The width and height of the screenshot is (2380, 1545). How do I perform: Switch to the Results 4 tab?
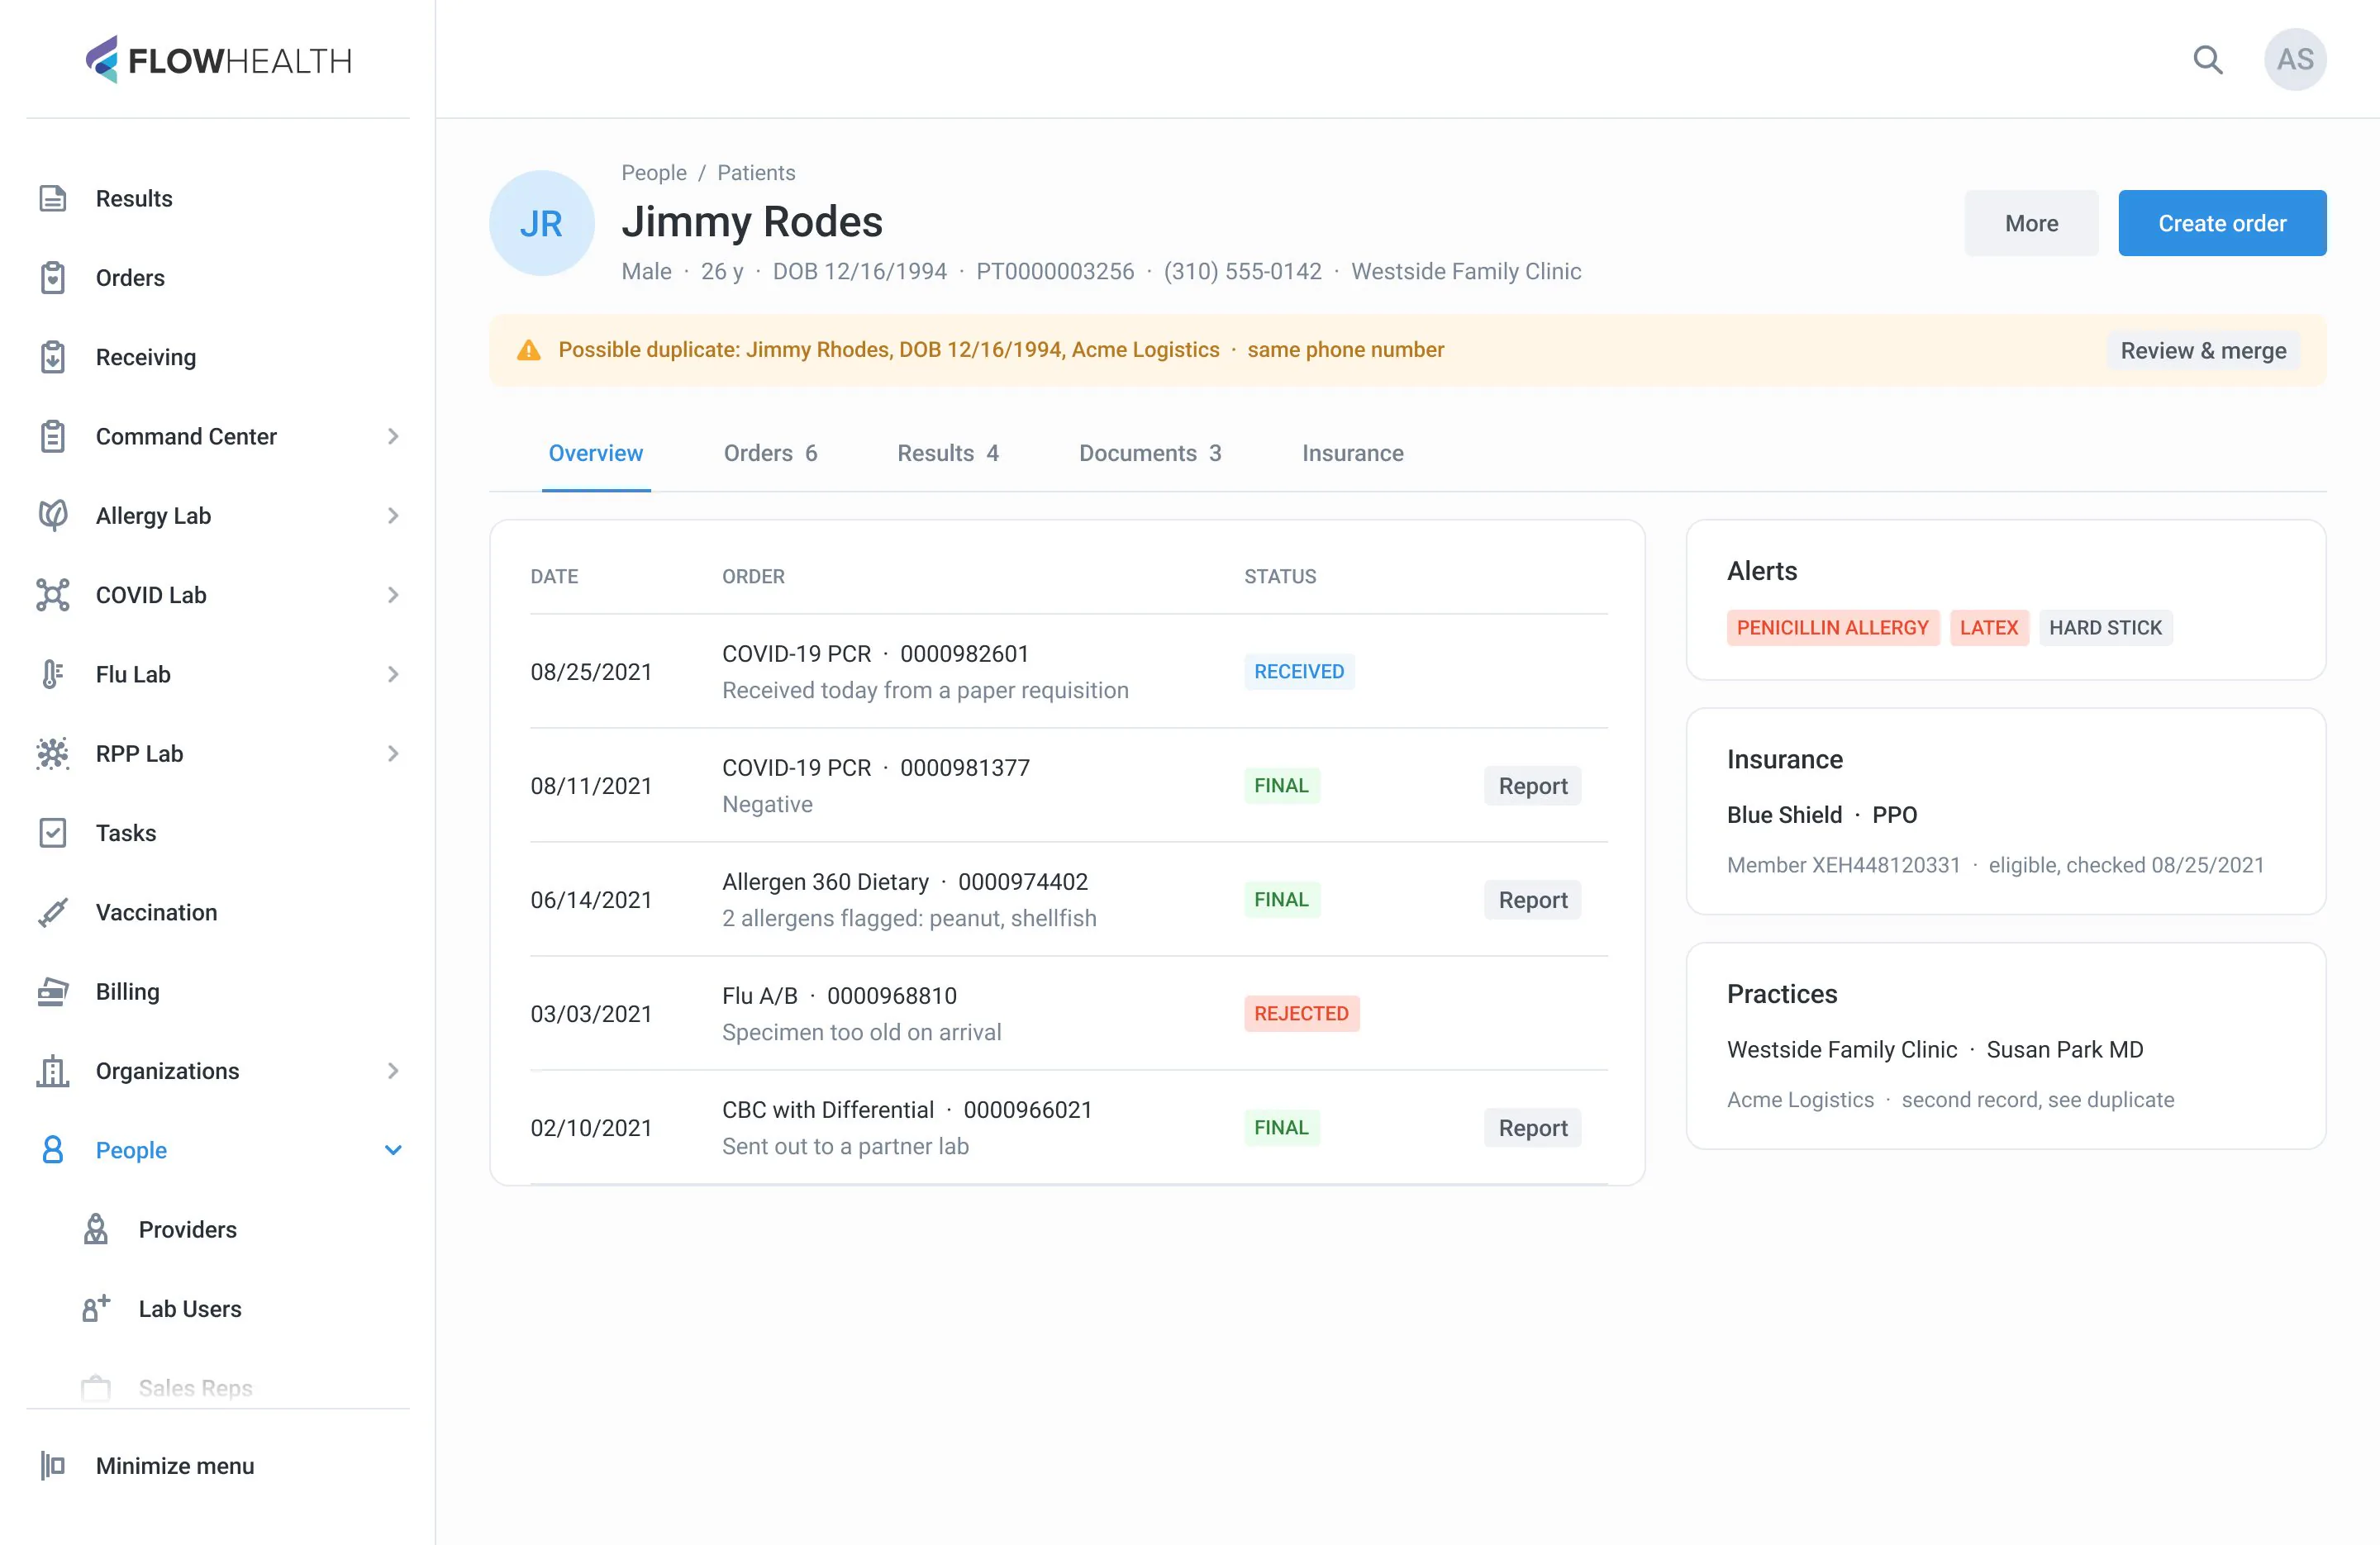point(948,453)
